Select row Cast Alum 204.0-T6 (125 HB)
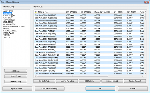 (x=89, y=26)
